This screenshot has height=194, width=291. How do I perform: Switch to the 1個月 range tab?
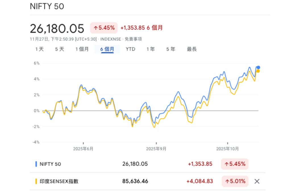point(82,49)
